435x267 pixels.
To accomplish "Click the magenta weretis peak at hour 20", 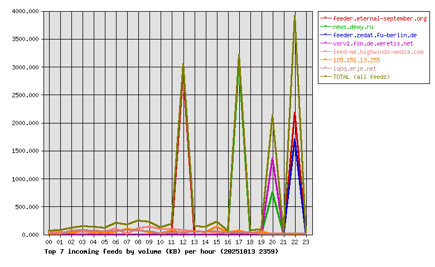I will pyautogui.click(x=272, y=159).
